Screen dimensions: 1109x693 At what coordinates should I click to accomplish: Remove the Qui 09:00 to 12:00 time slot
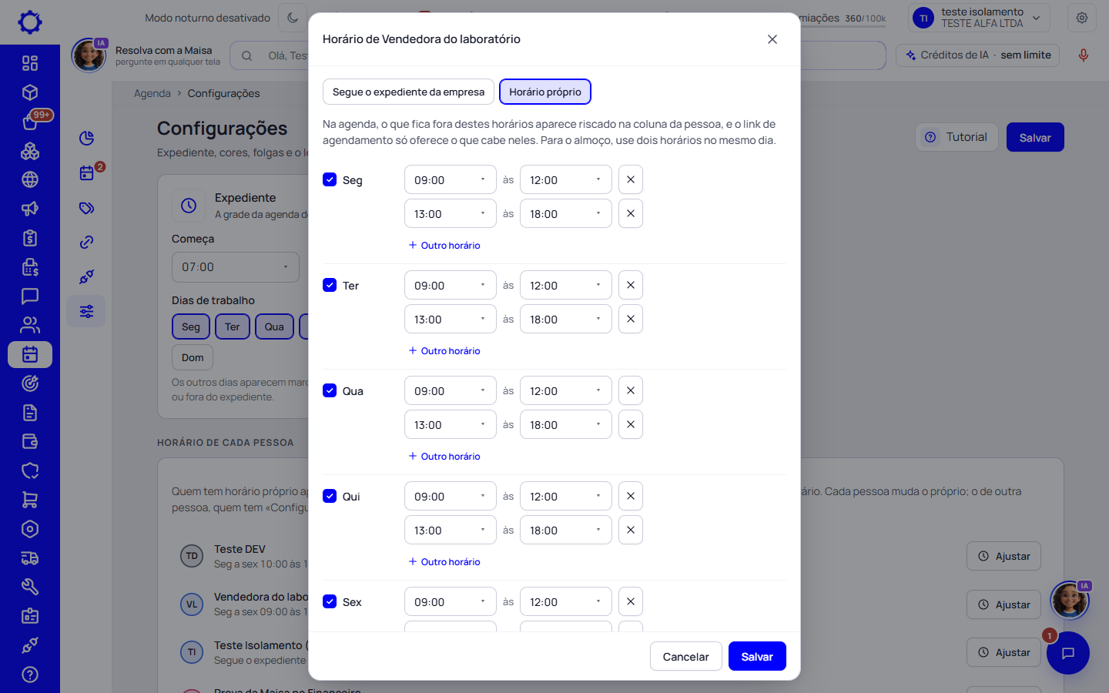tap(631, 496)
